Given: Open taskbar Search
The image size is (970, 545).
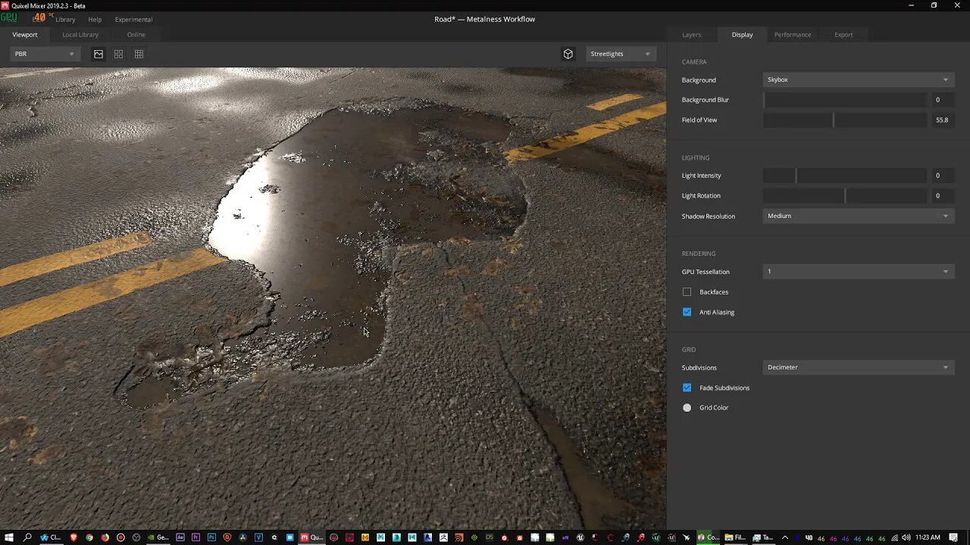Looking at the screenshot, I should click(x=27, y=537).
